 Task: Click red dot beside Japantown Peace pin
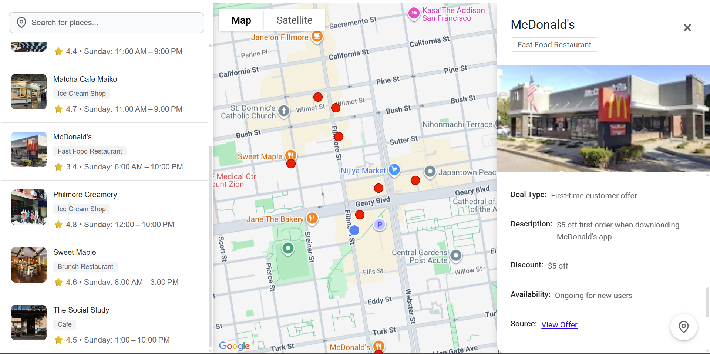(415, 181)
